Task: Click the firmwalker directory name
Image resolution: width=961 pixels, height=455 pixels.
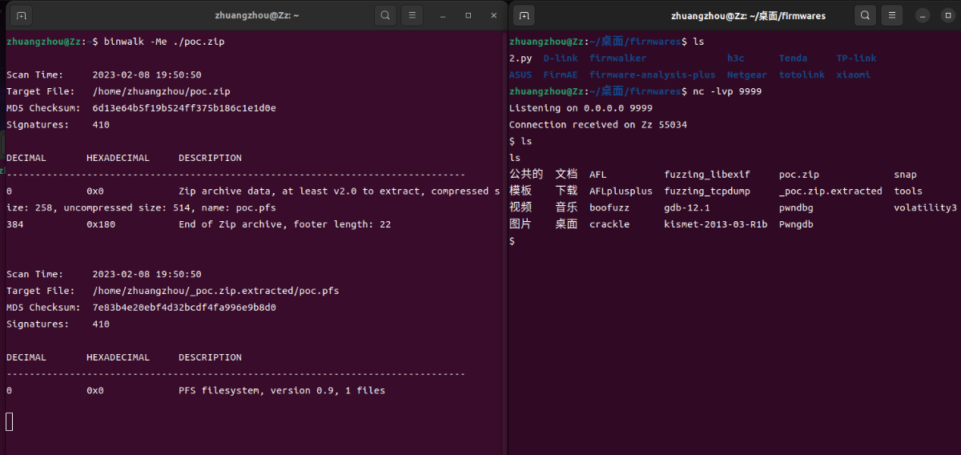Action: [x=617, y=58]
